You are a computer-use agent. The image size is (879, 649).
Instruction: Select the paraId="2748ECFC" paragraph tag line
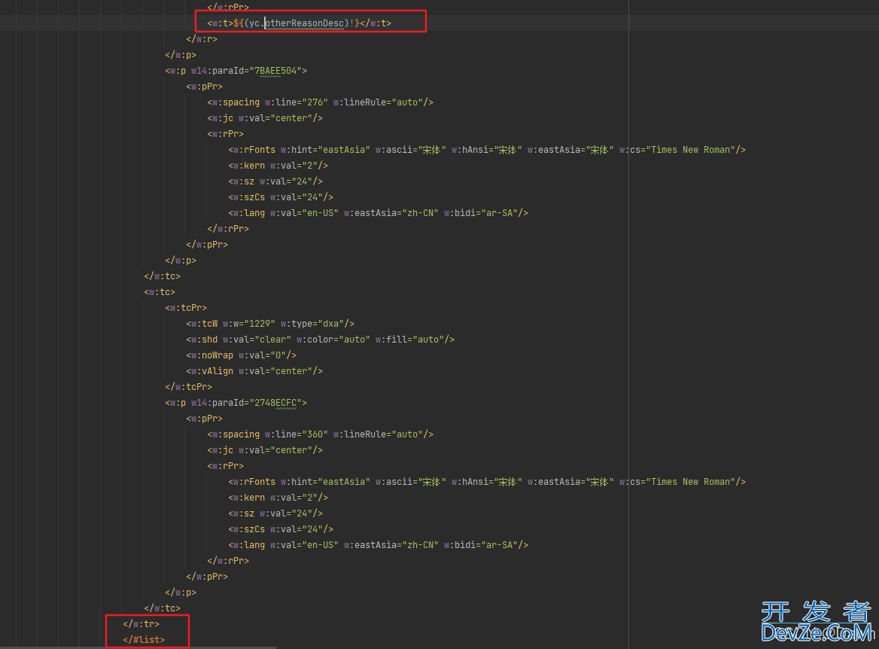(236, 403)
